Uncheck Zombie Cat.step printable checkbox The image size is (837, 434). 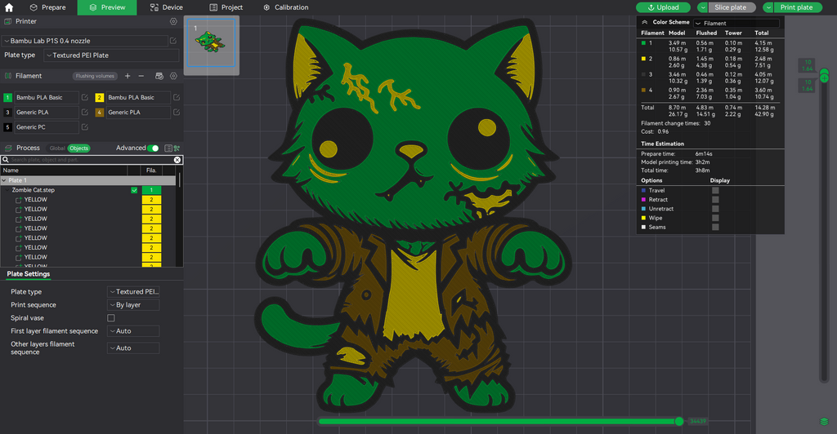(134, 190)
